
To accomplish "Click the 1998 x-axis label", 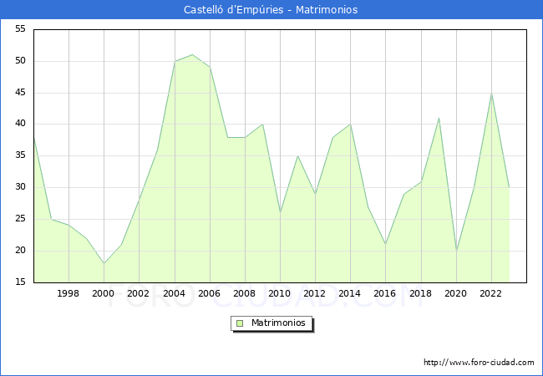I will click(69, 294).
